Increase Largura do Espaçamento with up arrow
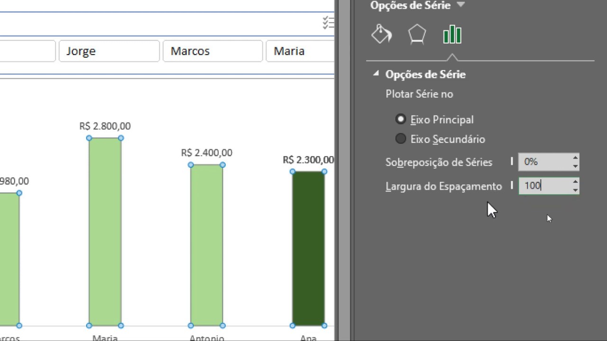607x341 pixels. [x=575, y=182]
